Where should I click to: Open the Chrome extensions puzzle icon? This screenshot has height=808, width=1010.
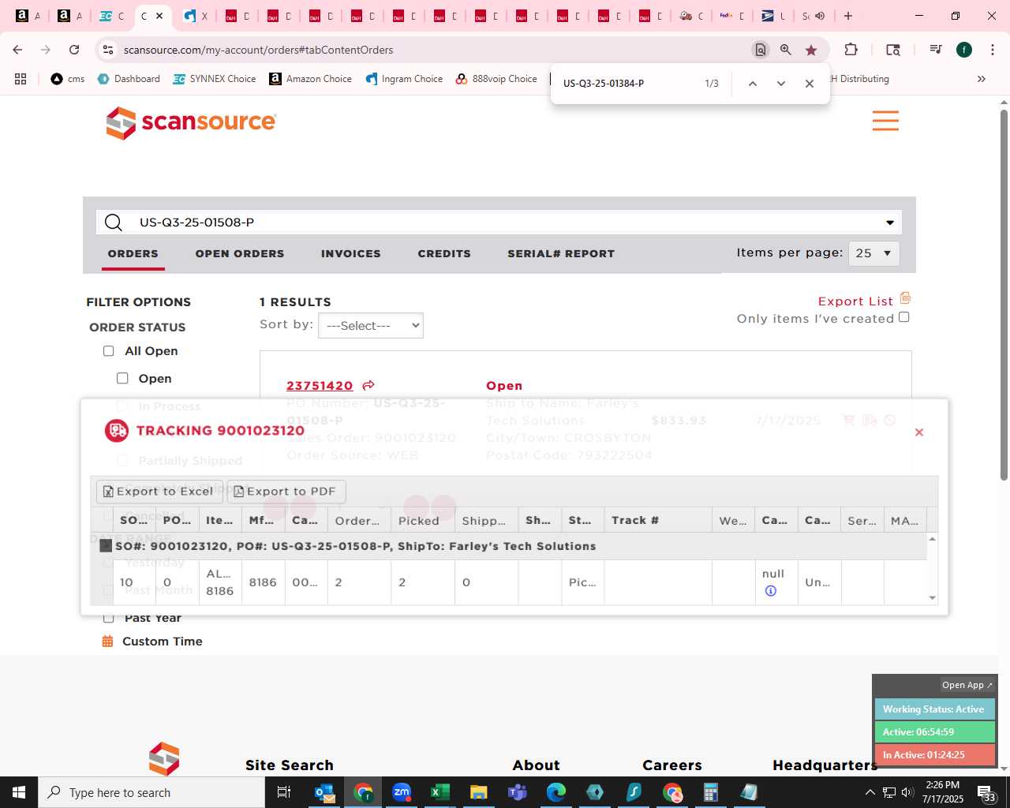[x=851, y=50]
